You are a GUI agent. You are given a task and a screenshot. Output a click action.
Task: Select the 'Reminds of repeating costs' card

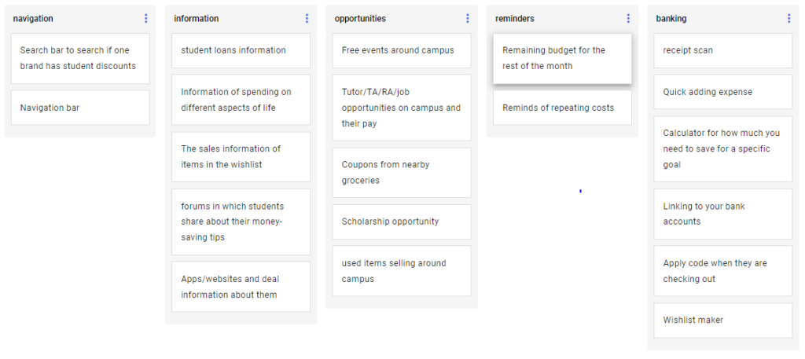(561, 108)
